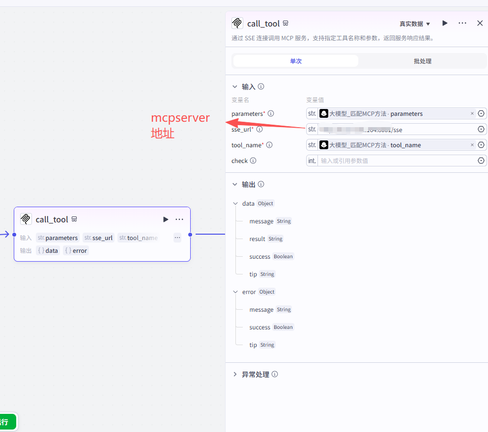The height and width of the screenshot is (432, 488).
Task: Click the green run button at bottom left
Action: [x=7, y=422]
